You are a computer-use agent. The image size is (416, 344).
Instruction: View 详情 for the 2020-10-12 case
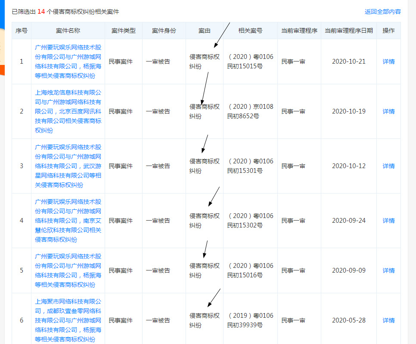click(388, 166)
